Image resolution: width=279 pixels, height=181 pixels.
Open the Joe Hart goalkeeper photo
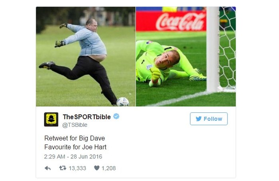(x=186, y=57)
